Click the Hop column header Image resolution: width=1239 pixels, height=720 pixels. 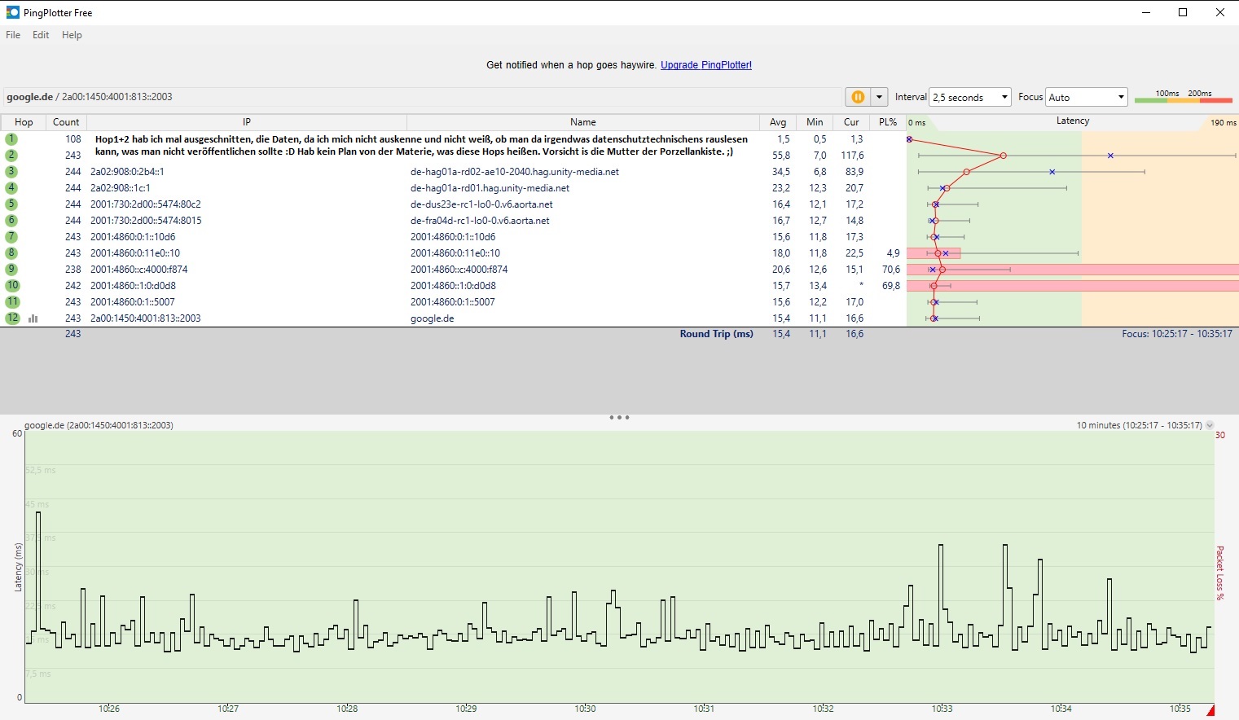pyautogui.click(x=24, y=122)
